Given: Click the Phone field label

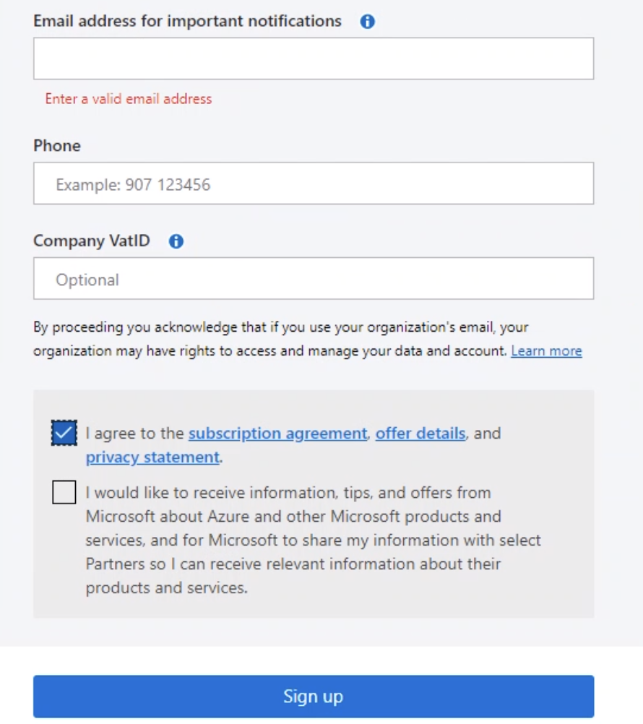Looking at the screenshot, I should [57, 145].
